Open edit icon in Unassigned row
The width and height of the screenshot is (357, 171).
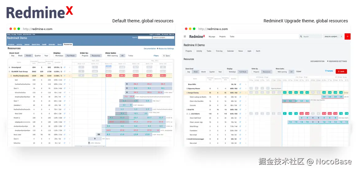[64, 67]
